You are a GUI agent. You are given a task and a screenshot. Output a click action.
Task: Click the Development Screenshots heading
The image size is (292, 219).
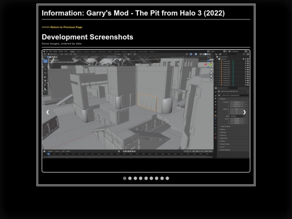88,37
